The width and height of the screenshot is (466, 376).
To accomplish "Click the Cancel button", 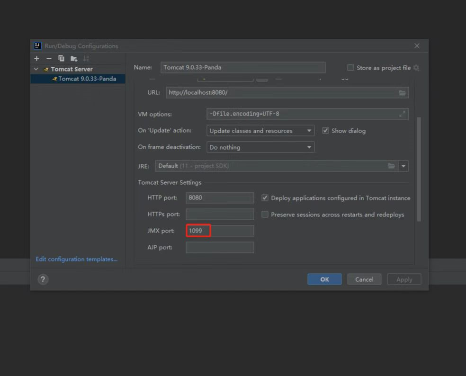I will click(364, 279).
